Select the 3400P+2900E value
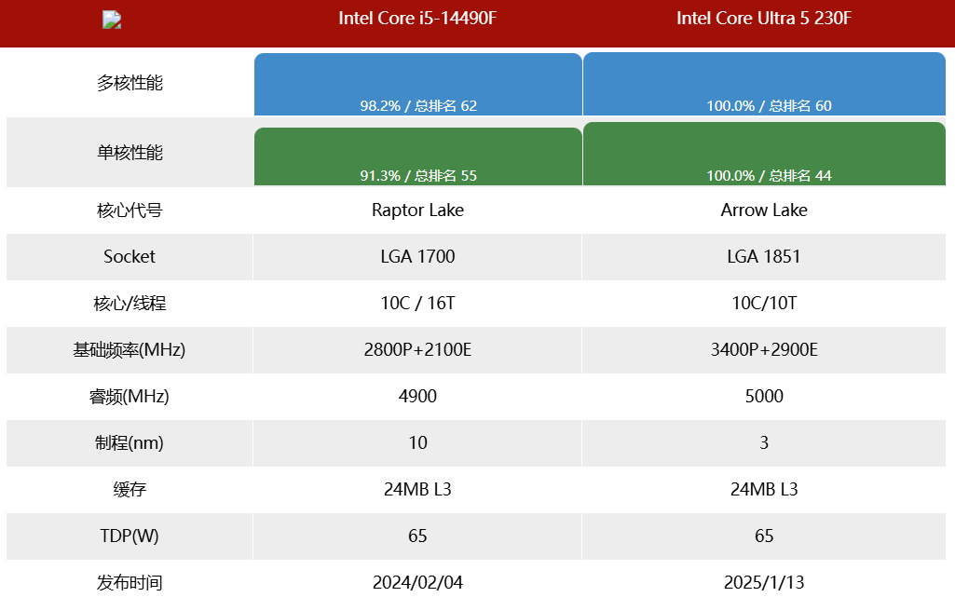955x597 pixels. click(x=764, y=349)
